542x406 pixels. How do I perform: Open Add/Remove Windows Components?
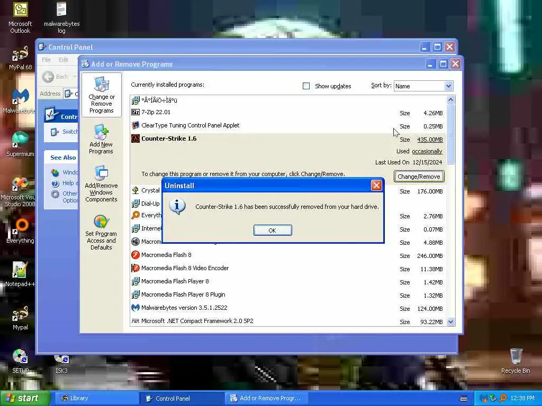click(x=101, y=183)
